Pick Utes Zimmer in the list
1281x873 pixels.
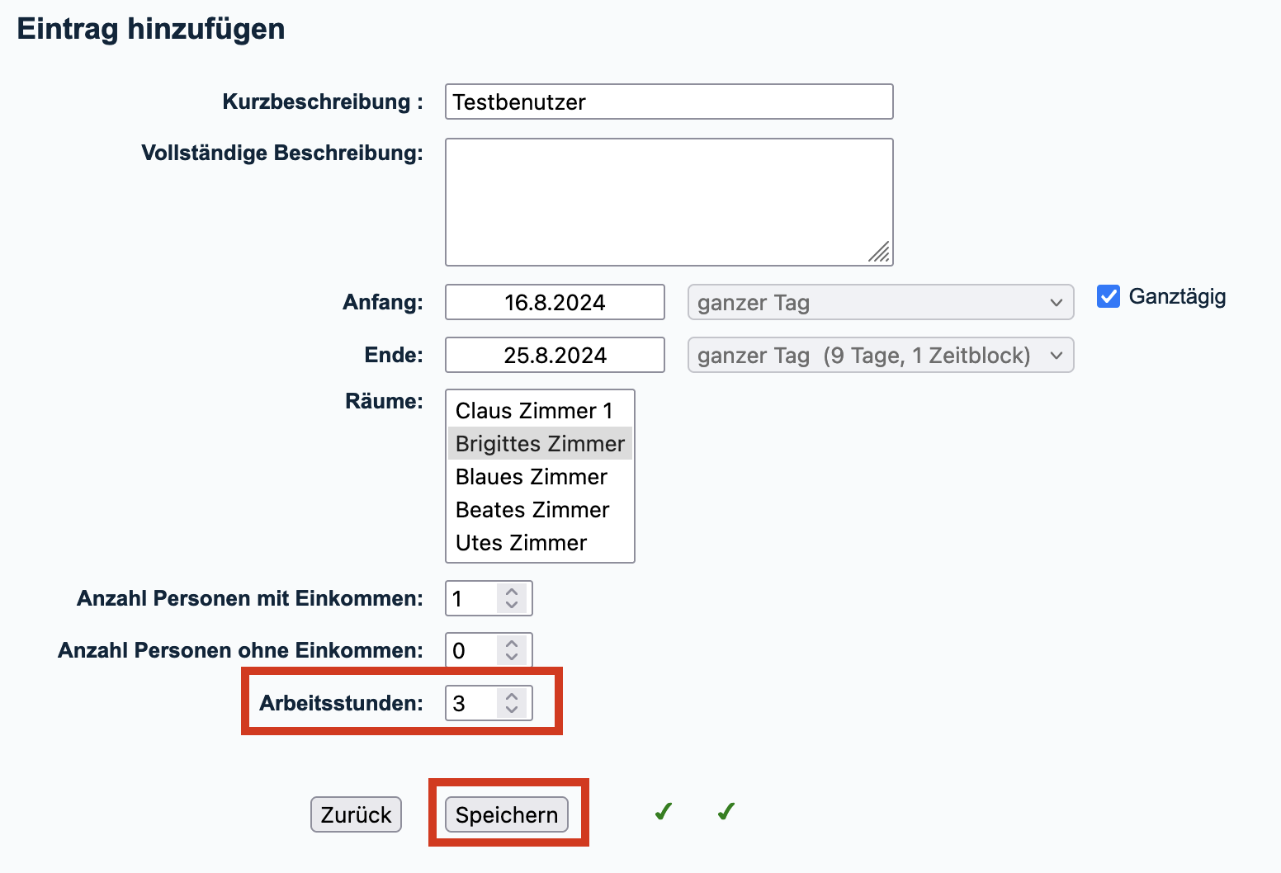(x=521, y=543)
